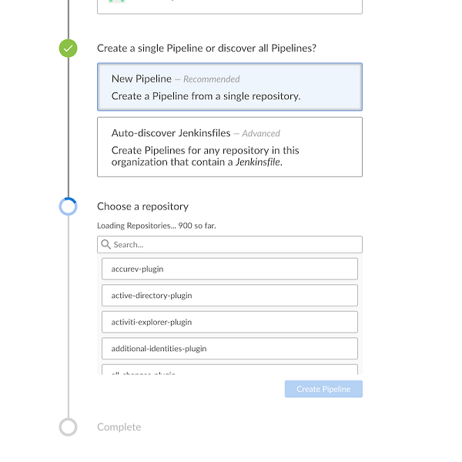Select the accurev-plugin repository
Image resolution: width=462 pixels, height=462 pixels.
[x=229, y=269]
